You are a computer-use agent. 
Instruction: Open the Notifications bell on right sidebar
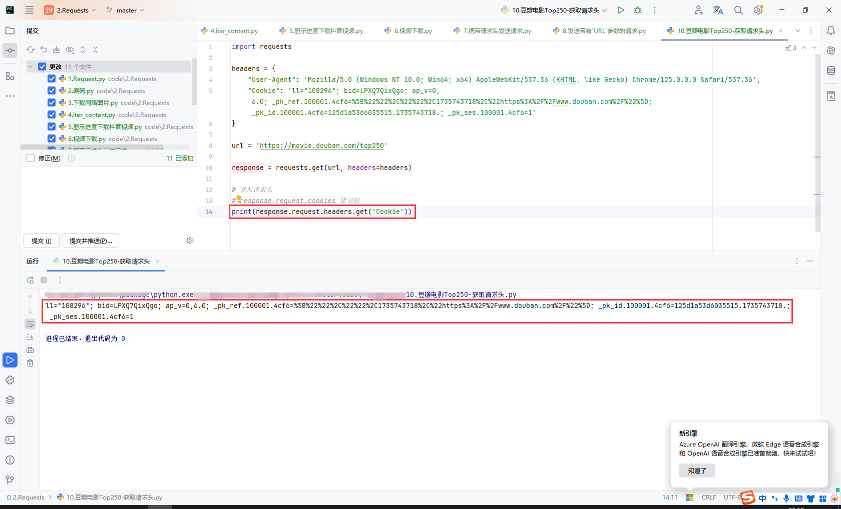[831, 30]
